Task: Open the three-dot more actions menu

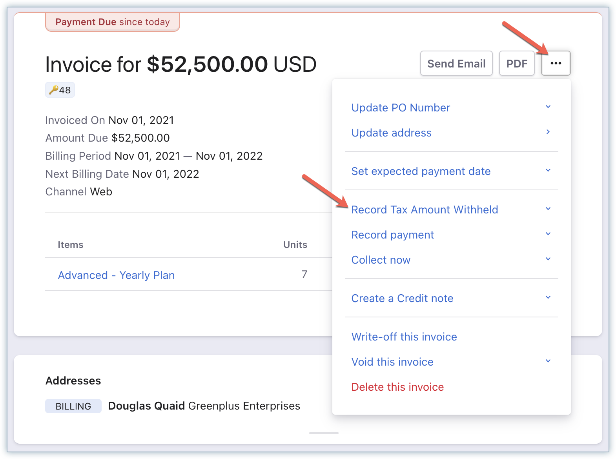Action: [556, 63]
